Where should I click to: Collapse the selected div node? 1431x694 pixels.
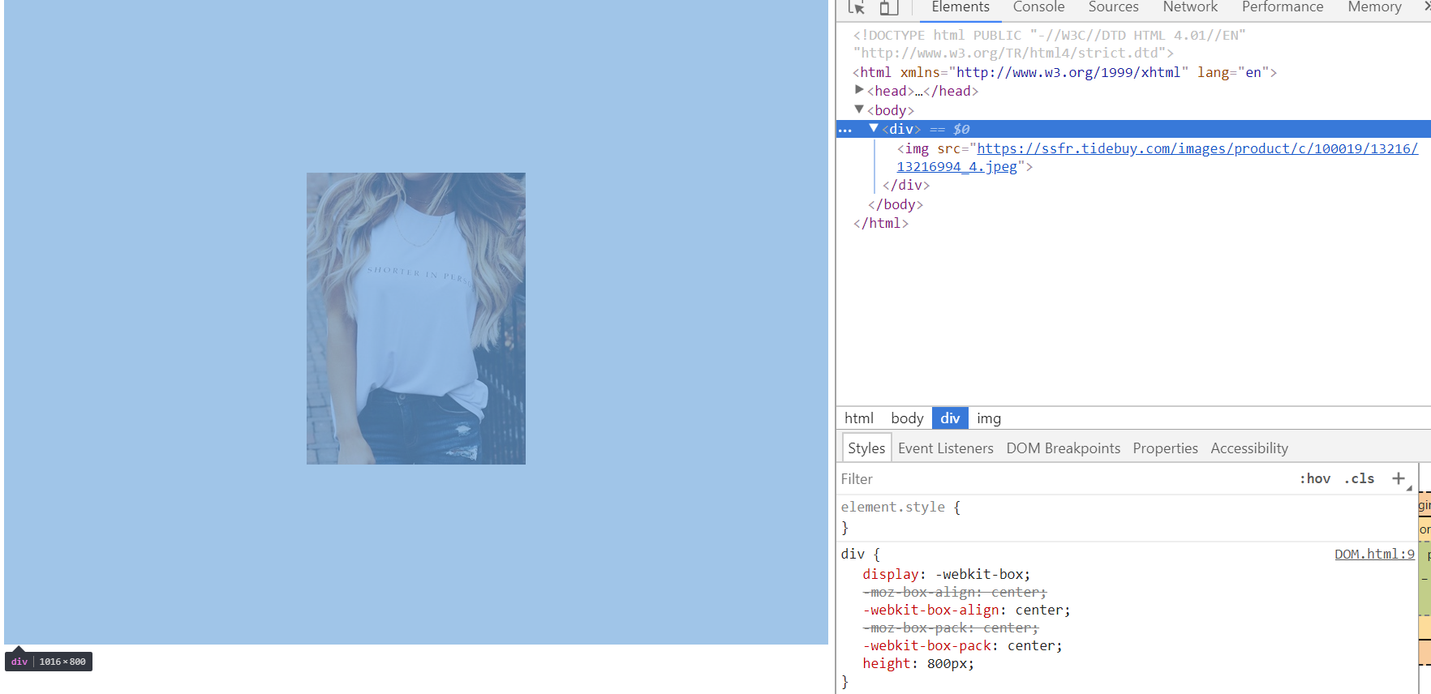874,128
